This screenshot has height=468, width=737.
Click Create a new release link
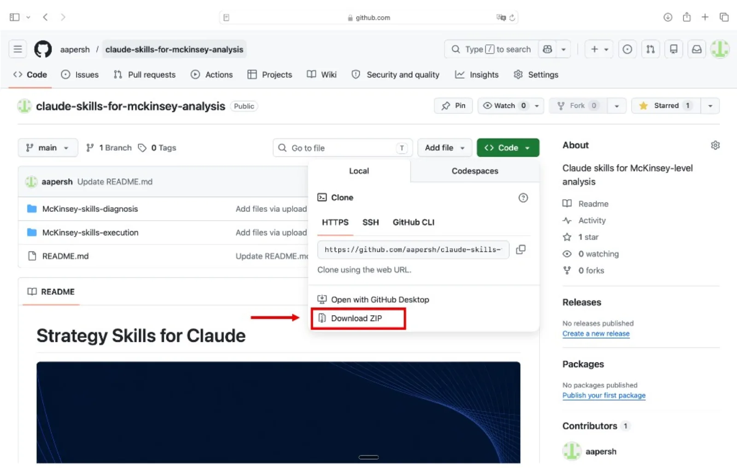[596, 333]
